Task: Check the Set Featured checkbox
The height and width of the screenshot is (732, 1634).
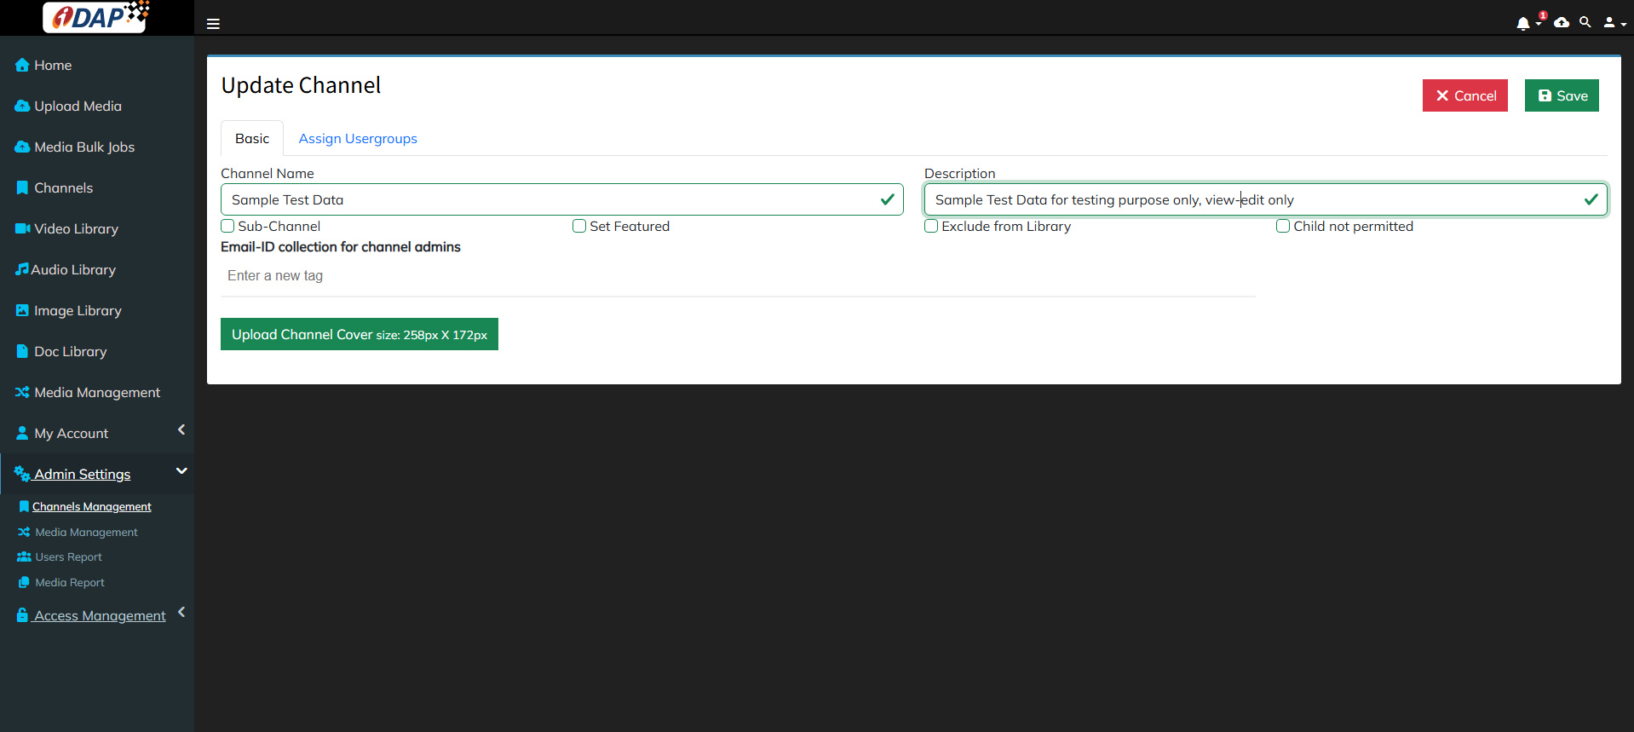Action: [x=579, y=226]
